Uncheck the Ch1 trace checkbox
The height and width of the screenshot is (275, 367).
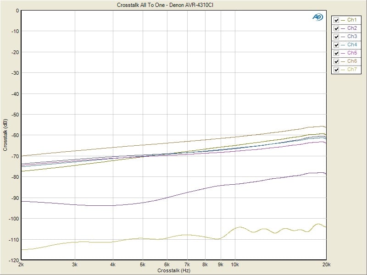pos(336,20)
